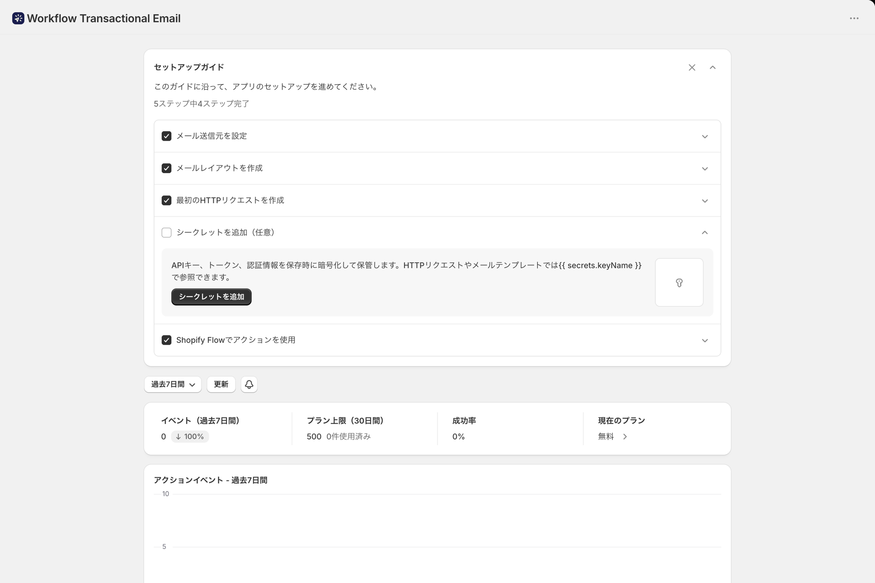Image resolution: width=875 pixels, height=583 pixels.
Task: Open the three-dots more options menu
Action: 854,18
